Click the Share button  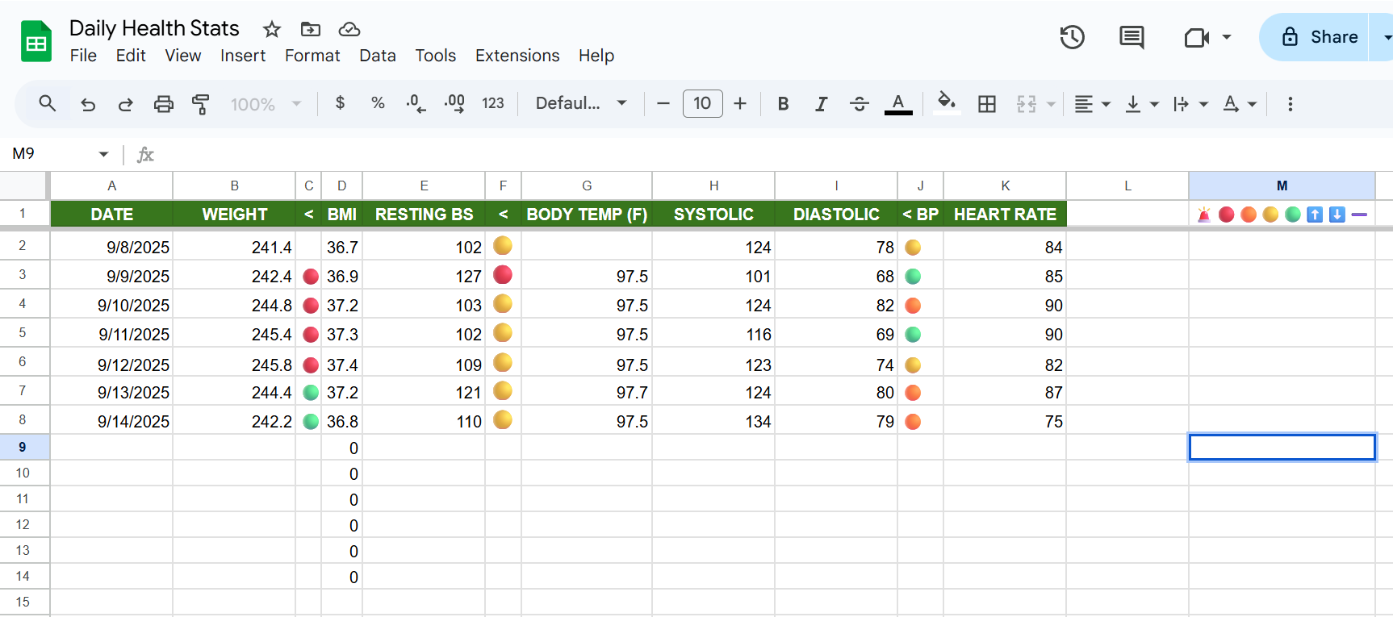(1319, 37)
